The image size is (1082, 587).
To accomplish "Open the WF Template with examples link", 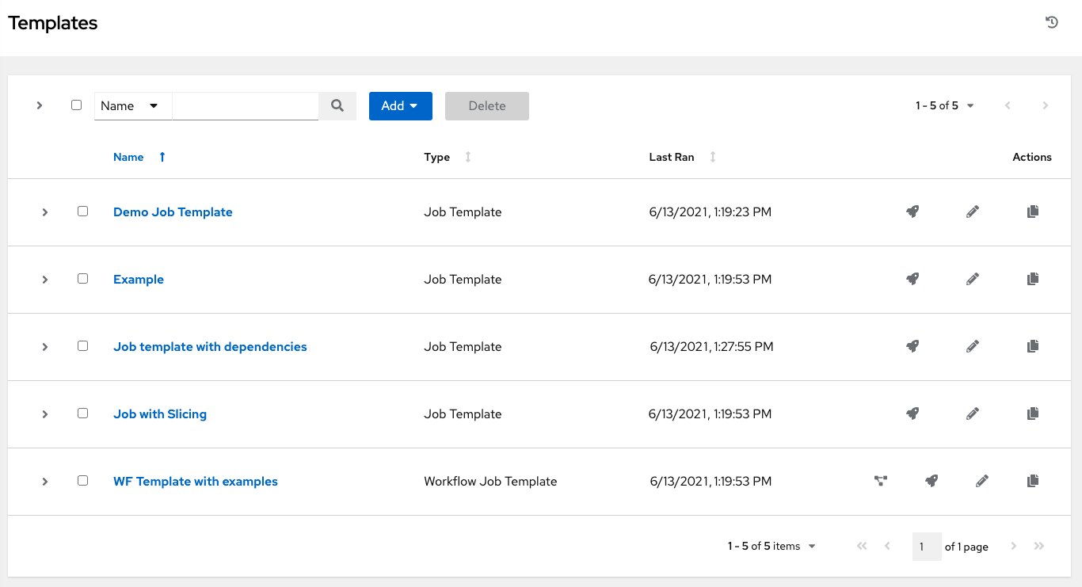I will tap(195, 481).
